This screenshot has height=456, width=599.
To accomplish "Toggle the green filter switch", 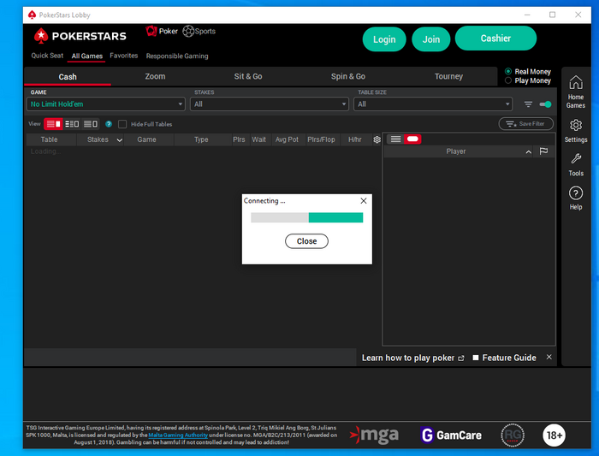I will click(x=545, y=104).
